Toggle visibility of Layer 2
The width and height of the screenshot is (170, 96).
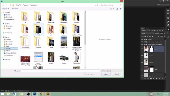coord(142,76)
